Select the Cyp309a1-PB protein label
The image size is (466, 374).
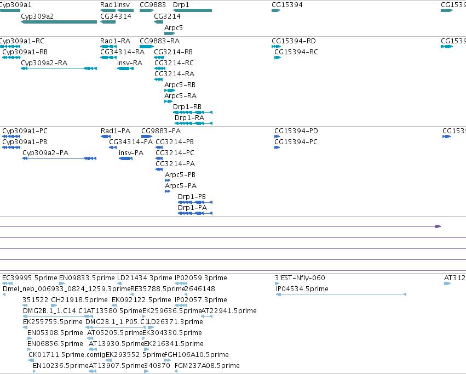[x=25, y=141]
